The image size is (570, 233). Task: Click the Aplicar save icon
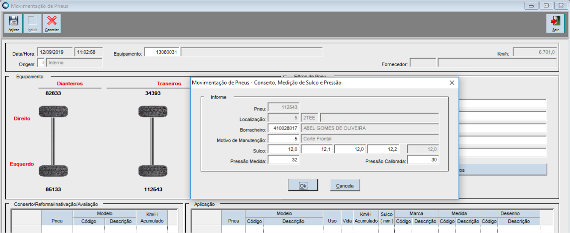[14, 23]
